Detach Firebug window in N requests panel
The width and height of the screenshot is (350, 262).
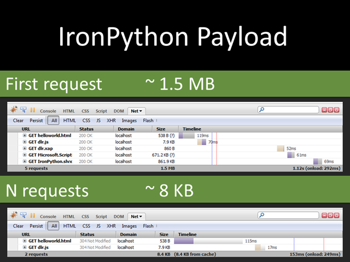330,215
